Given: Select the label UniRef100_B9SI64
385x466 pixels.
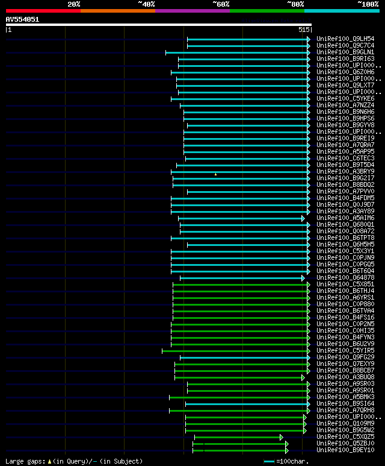Looking at the screenshot, I should (x=345, y=404).
